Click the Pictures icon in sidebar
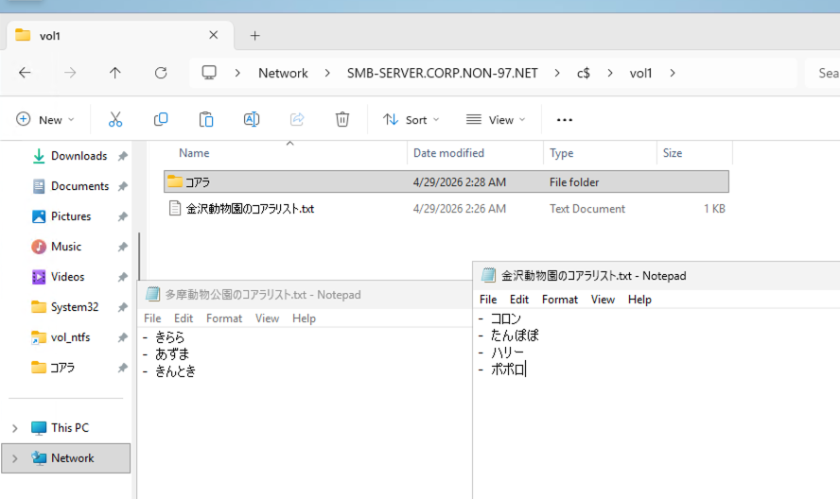This screenshot has width=840, height=499. click(39, 216)
